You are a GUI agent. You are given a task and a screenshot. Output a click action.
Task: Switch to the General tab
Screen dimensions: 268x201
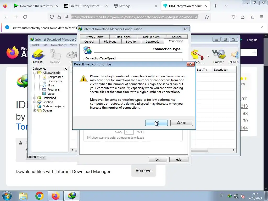coord(89,42)
